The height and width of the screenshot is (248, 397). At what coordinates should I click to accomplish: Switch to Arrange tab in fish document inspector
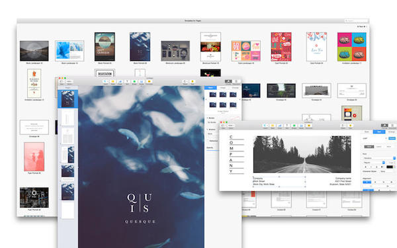point(235,87)
